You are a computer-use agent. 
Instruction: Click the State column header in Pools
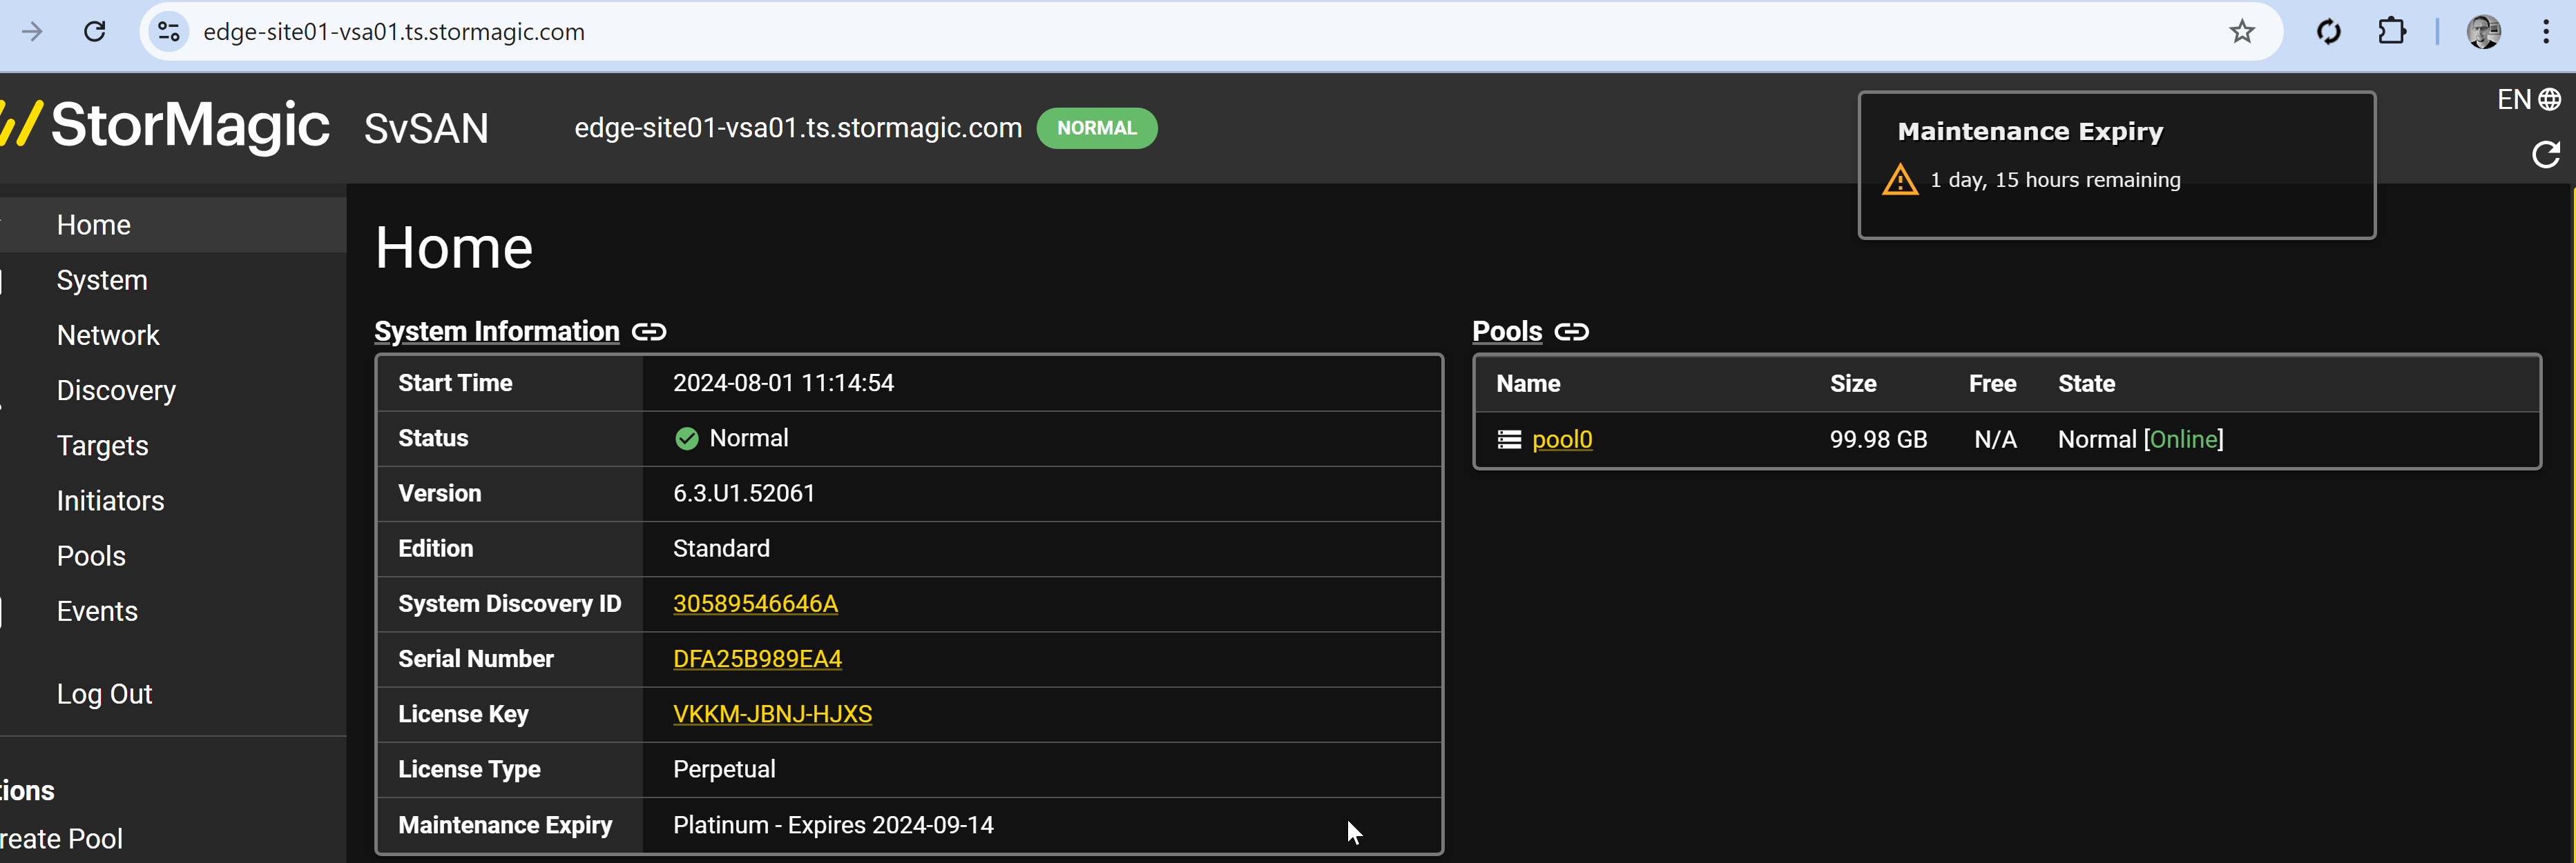pos(2086,384)
